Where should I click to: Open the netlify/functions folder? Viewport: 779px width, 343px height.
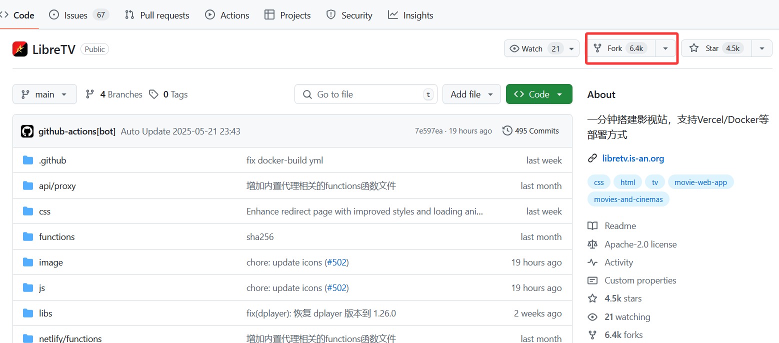[x=70, y=338]
